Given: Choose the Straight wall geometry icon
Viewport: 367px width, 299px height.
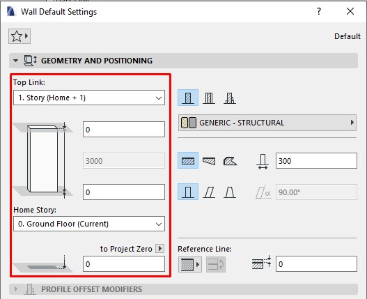Looking at the screenshot, I should (x=188, y=160).
